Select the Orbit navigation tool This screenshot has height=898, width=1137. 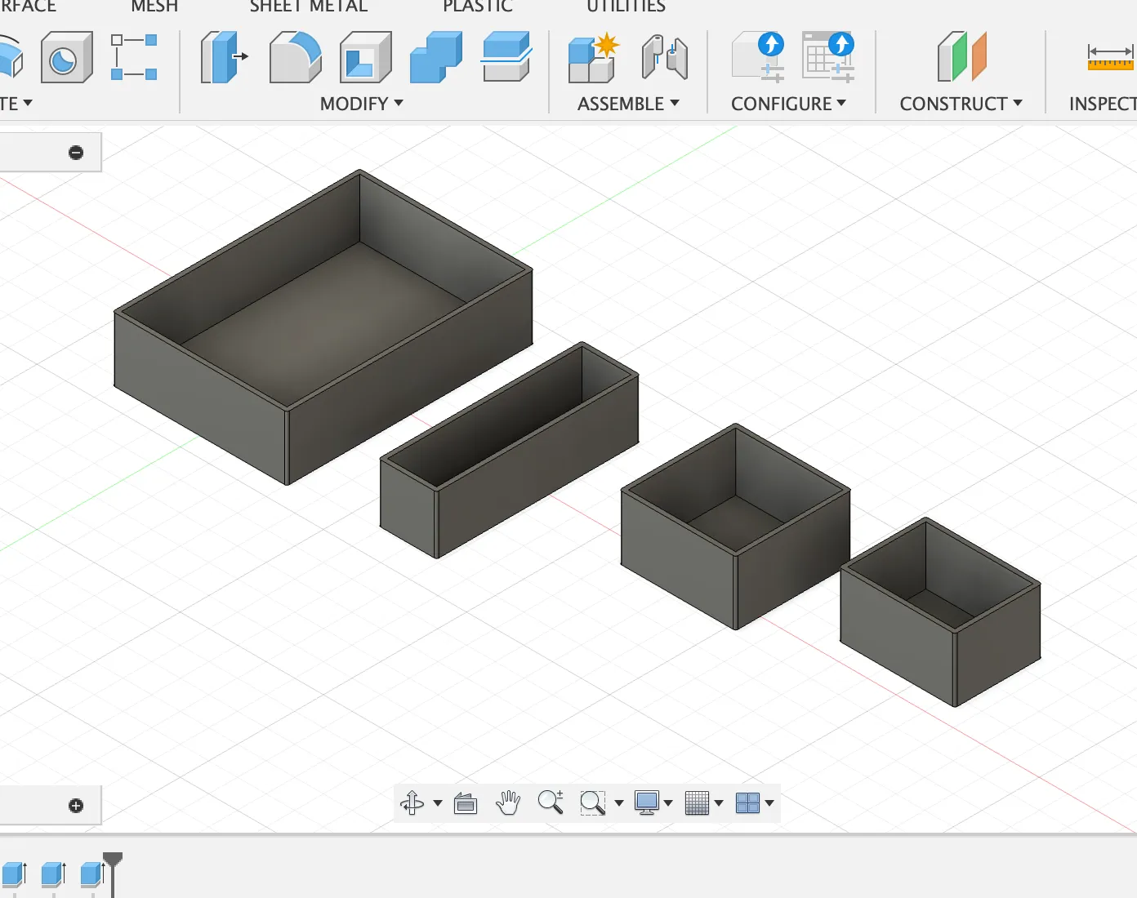(x=412, y=803)
